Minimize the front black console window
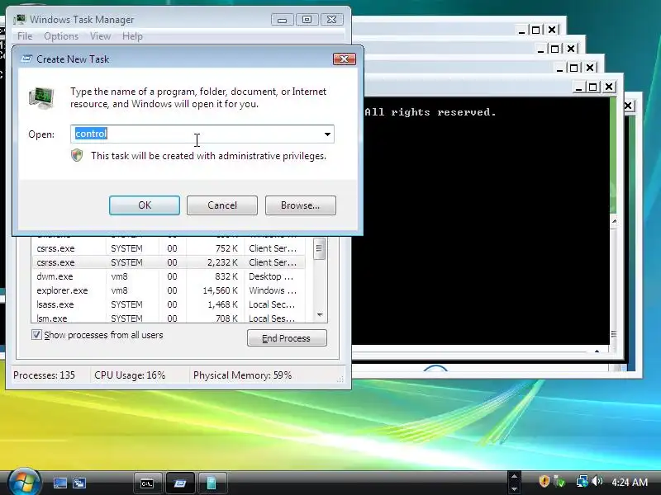Viewport: 661px width, 495px height. (578, 87)
